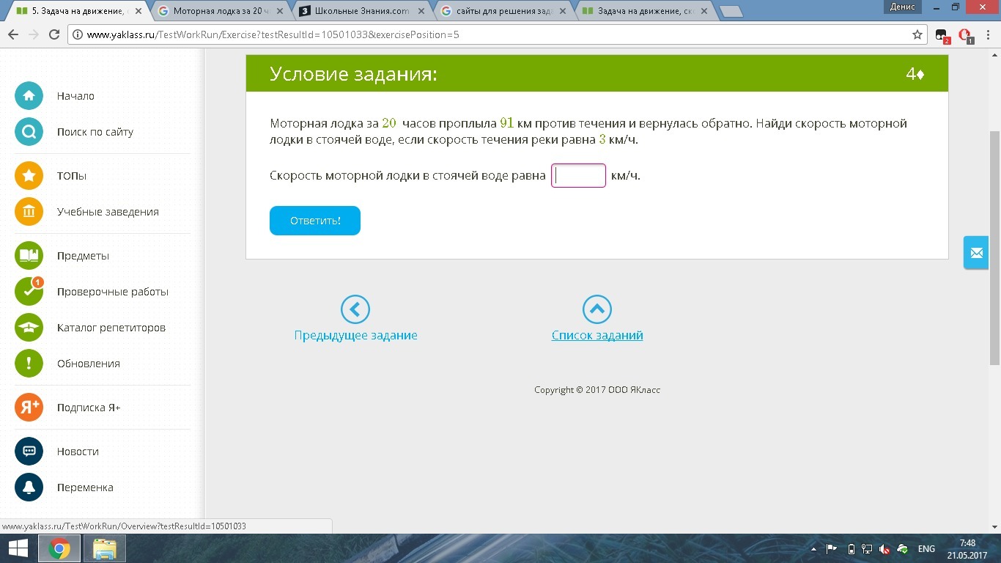Open the Новости chat bubble icon

pyautogui.click(x=29, y=452)
